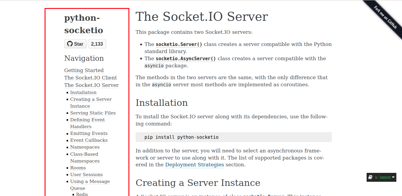Go to Rooms in sidebar
This screenshot has height=196, width=402.
78,168
